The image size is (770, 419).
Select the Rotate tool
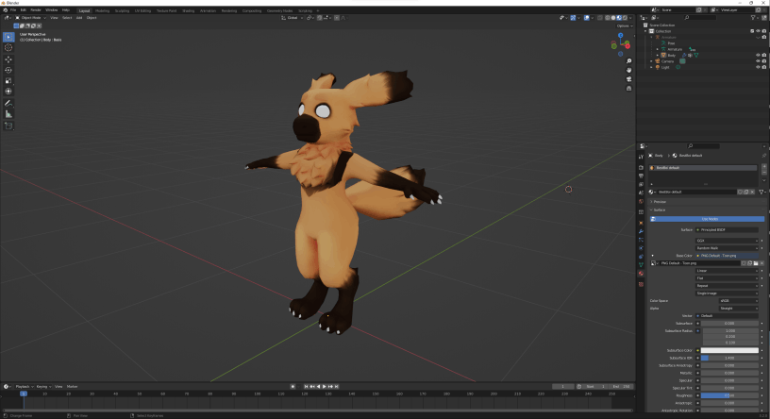tap(8, 70)
